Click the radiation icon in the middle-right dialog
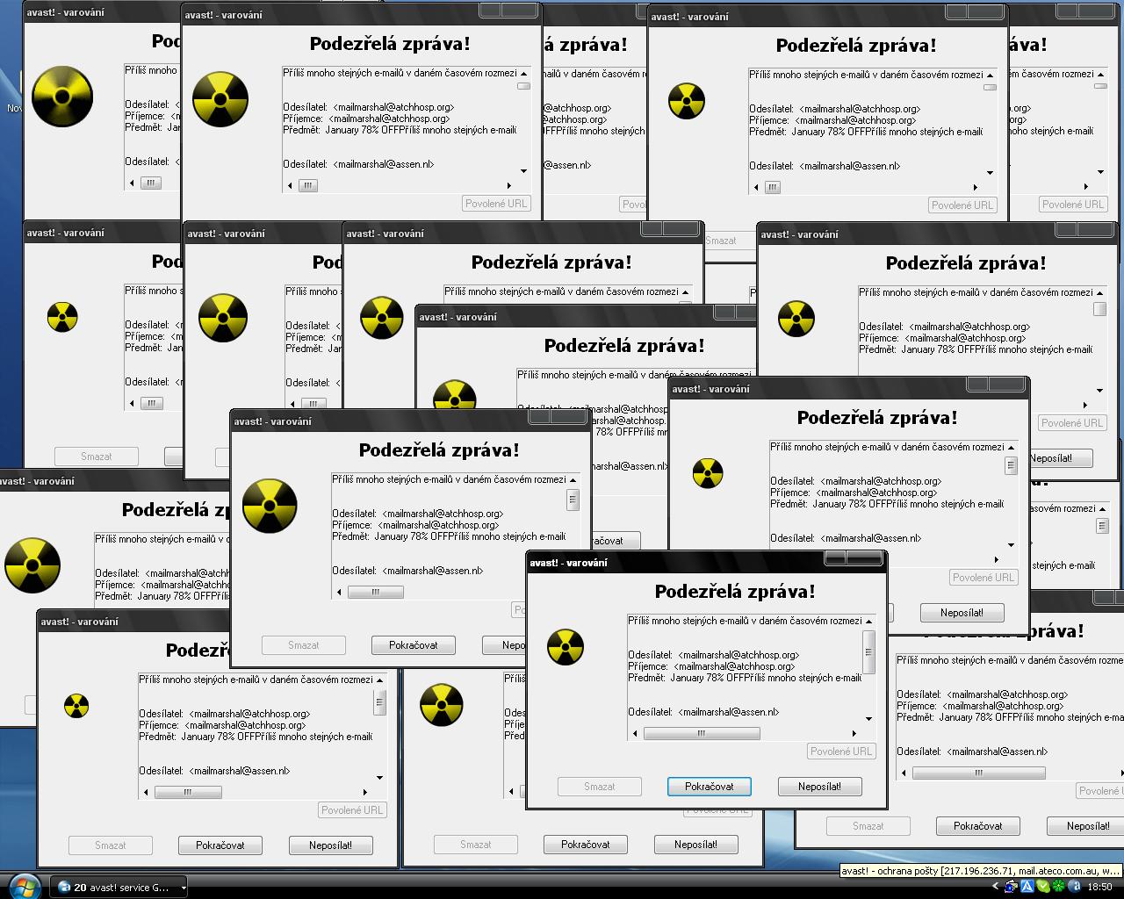Viewport: 1124px width, 899px height. pos(708,473)
